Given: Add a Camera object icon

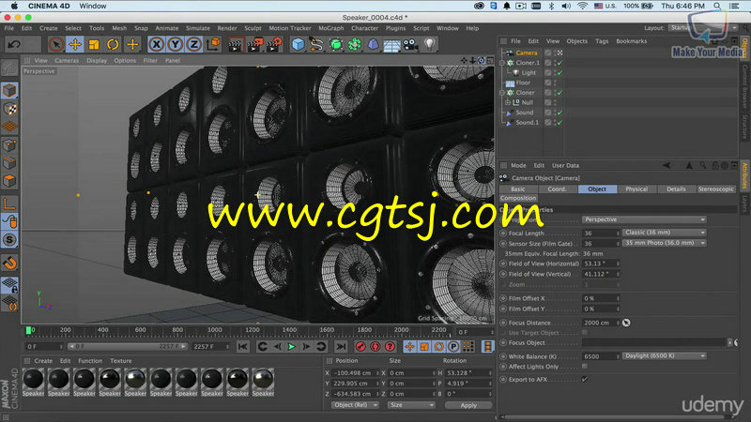Looking at the screenshot, I should pos(410,44).
